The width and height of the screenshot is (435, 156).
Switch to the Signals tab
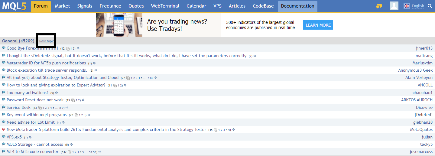85,6
